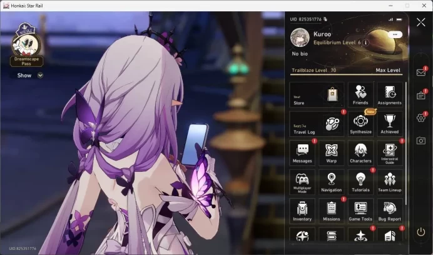This screenshot has width=433, height=255.
Task: Open Multiplayer Mode
Action: click(x=302, y=182)
